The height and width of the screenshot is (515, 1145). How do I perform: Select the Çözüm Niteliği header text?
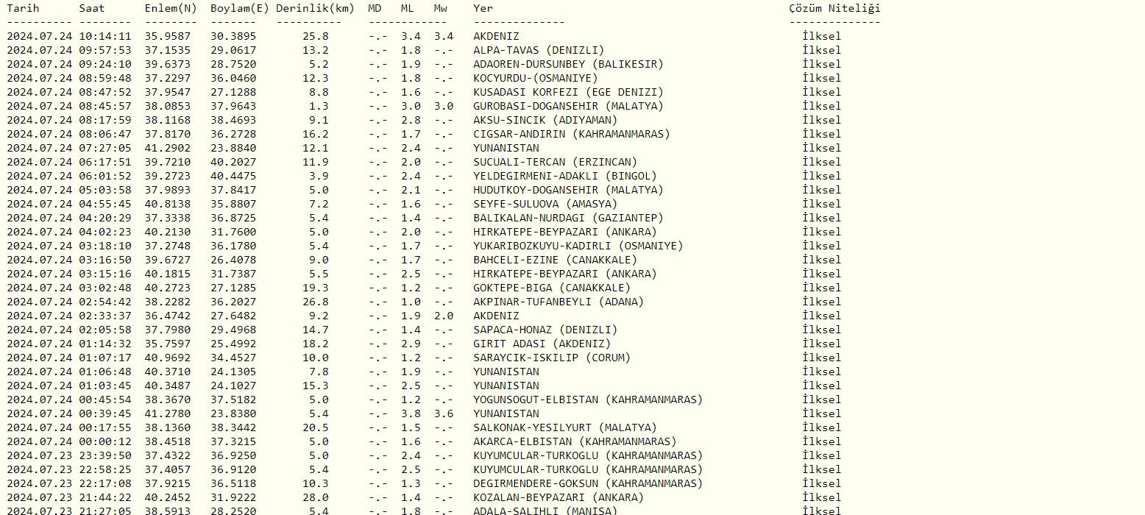(834, 9)
